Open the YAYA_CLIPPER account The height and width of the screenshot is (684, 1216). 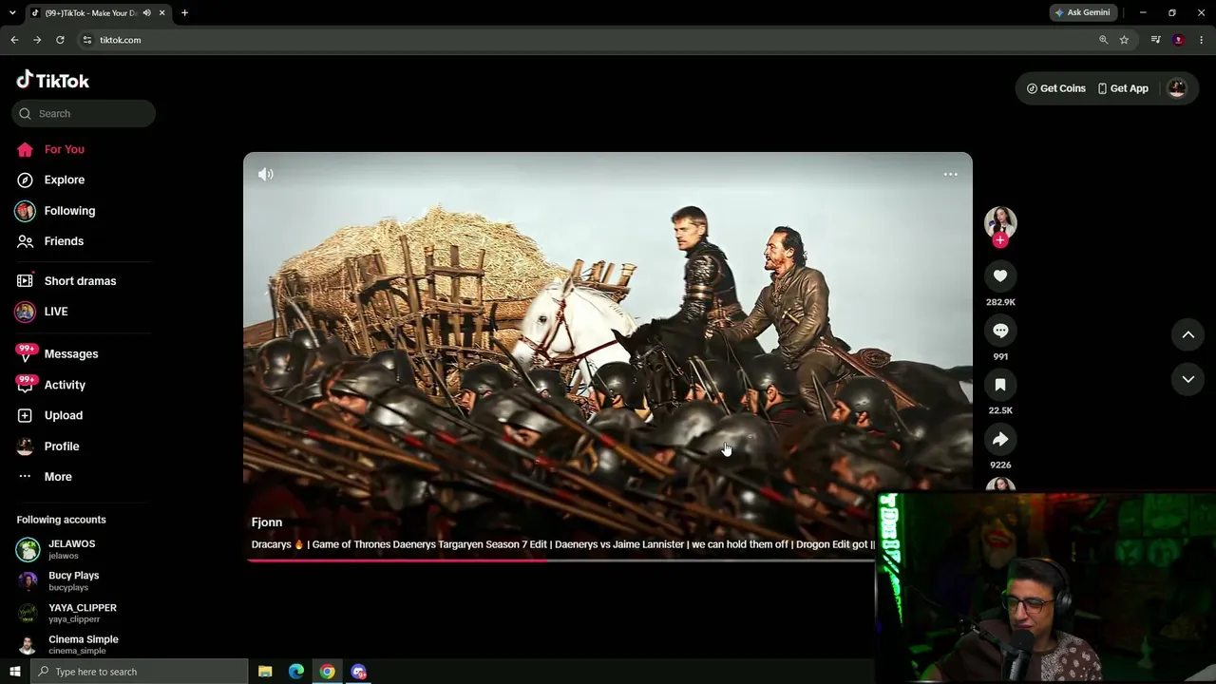82,613
